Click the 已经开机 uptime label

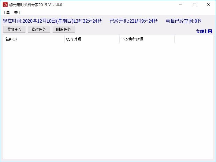click(134, 21)
